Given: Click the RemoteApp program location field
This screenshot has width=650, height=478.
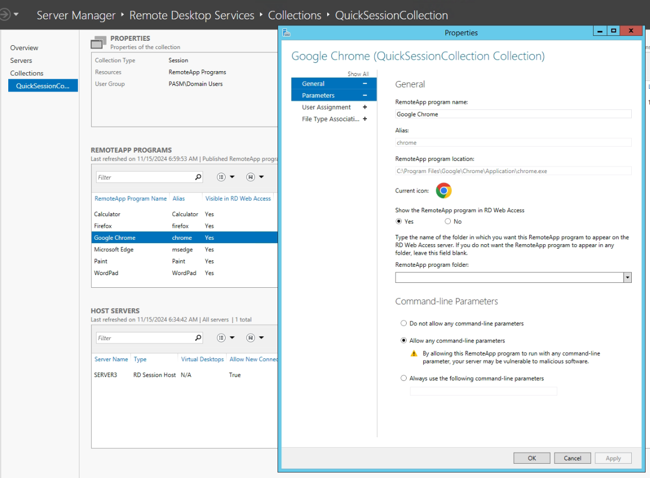Looking at the screenshot, I should [x=513, y=171].
